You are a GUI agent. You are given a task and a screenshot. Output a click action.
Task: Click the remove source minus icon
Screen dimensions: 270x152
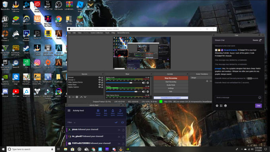pyautogui.click(x=73, y=97)
